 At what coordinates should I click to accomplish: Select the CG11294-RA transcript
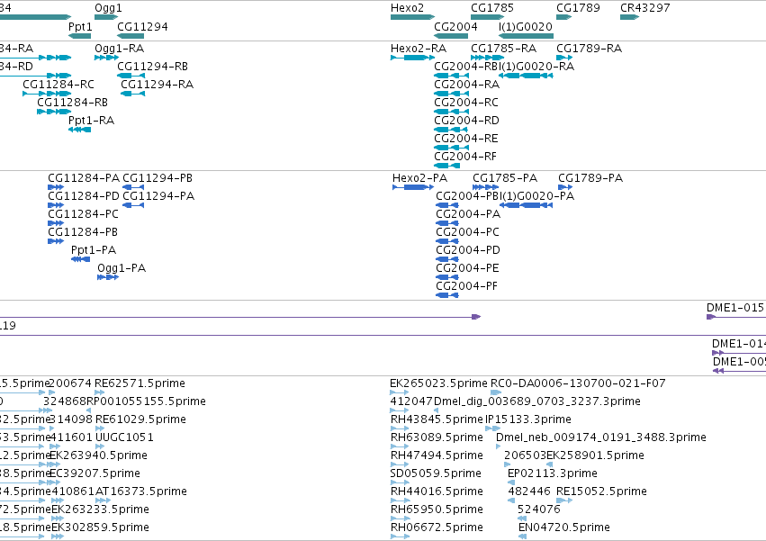pos(133,94)
